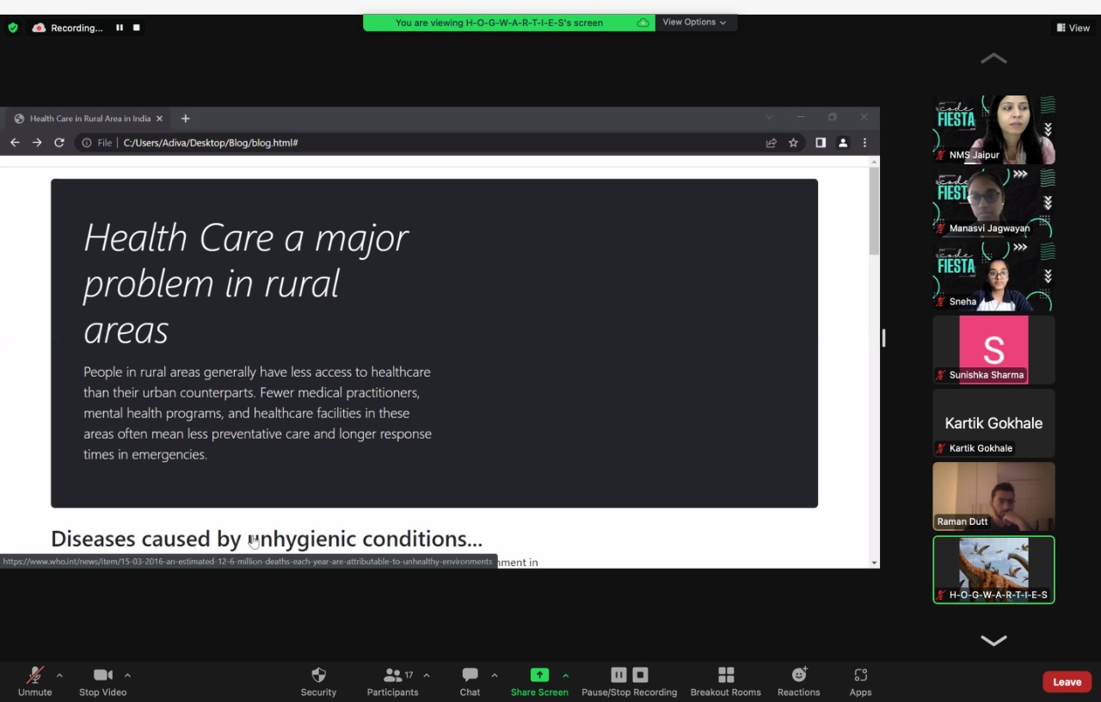The width and height of the screenshot is (1101, 702).
Task: Stop the recording using the toolbar control
Action: point(639,674)
